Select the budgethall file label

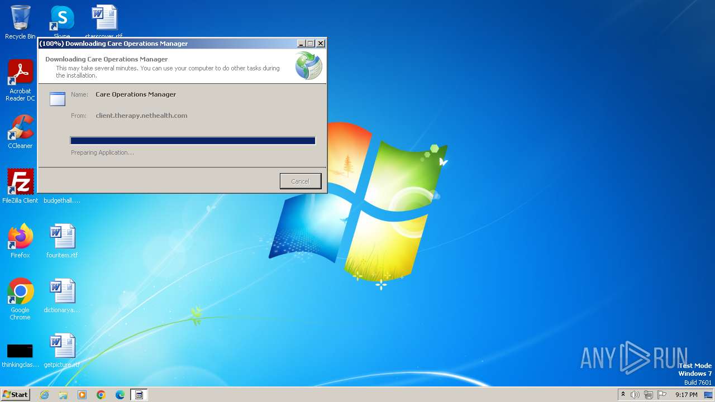[62, 200]
